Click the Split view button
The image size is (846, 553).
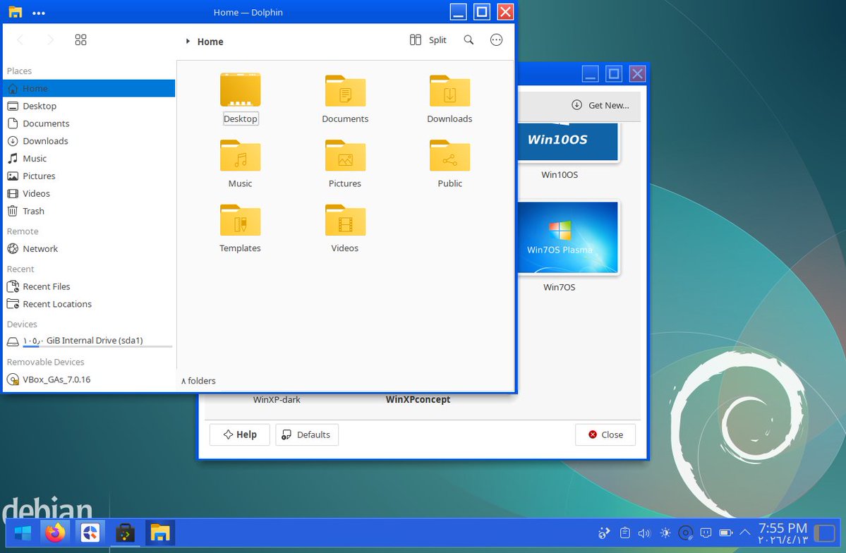[x=428, y=40]
